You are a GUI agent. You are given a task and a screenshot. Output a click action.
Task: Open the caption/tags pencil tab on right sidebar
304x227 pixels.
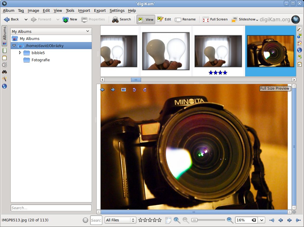tap(300, 29)
